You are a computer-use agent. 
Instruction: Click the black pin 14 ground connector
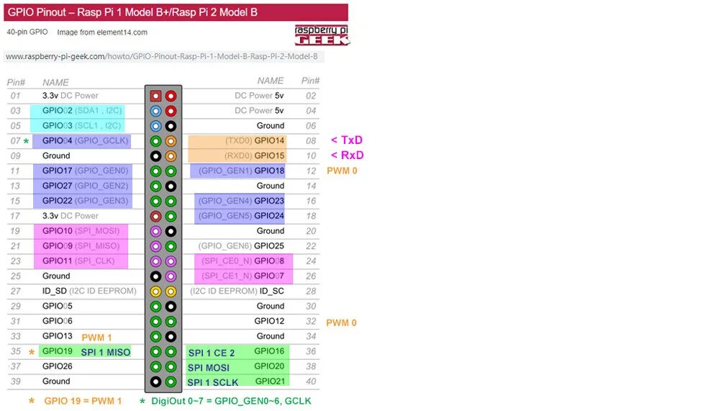(x=171, y=186)
